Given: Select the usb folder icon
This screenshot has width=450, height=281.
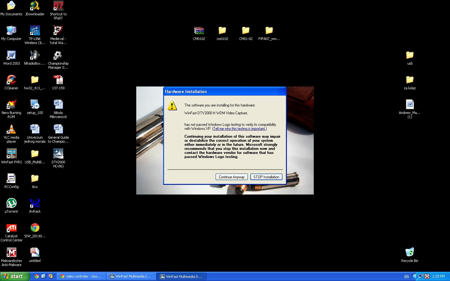Looking at the screenshot, I should click(410, 58).
